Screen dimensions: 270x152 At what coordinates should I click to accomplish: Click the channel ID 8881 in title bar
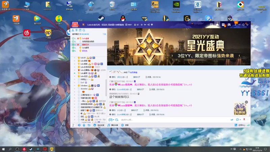pyautogui.click(x=129, y=25)
